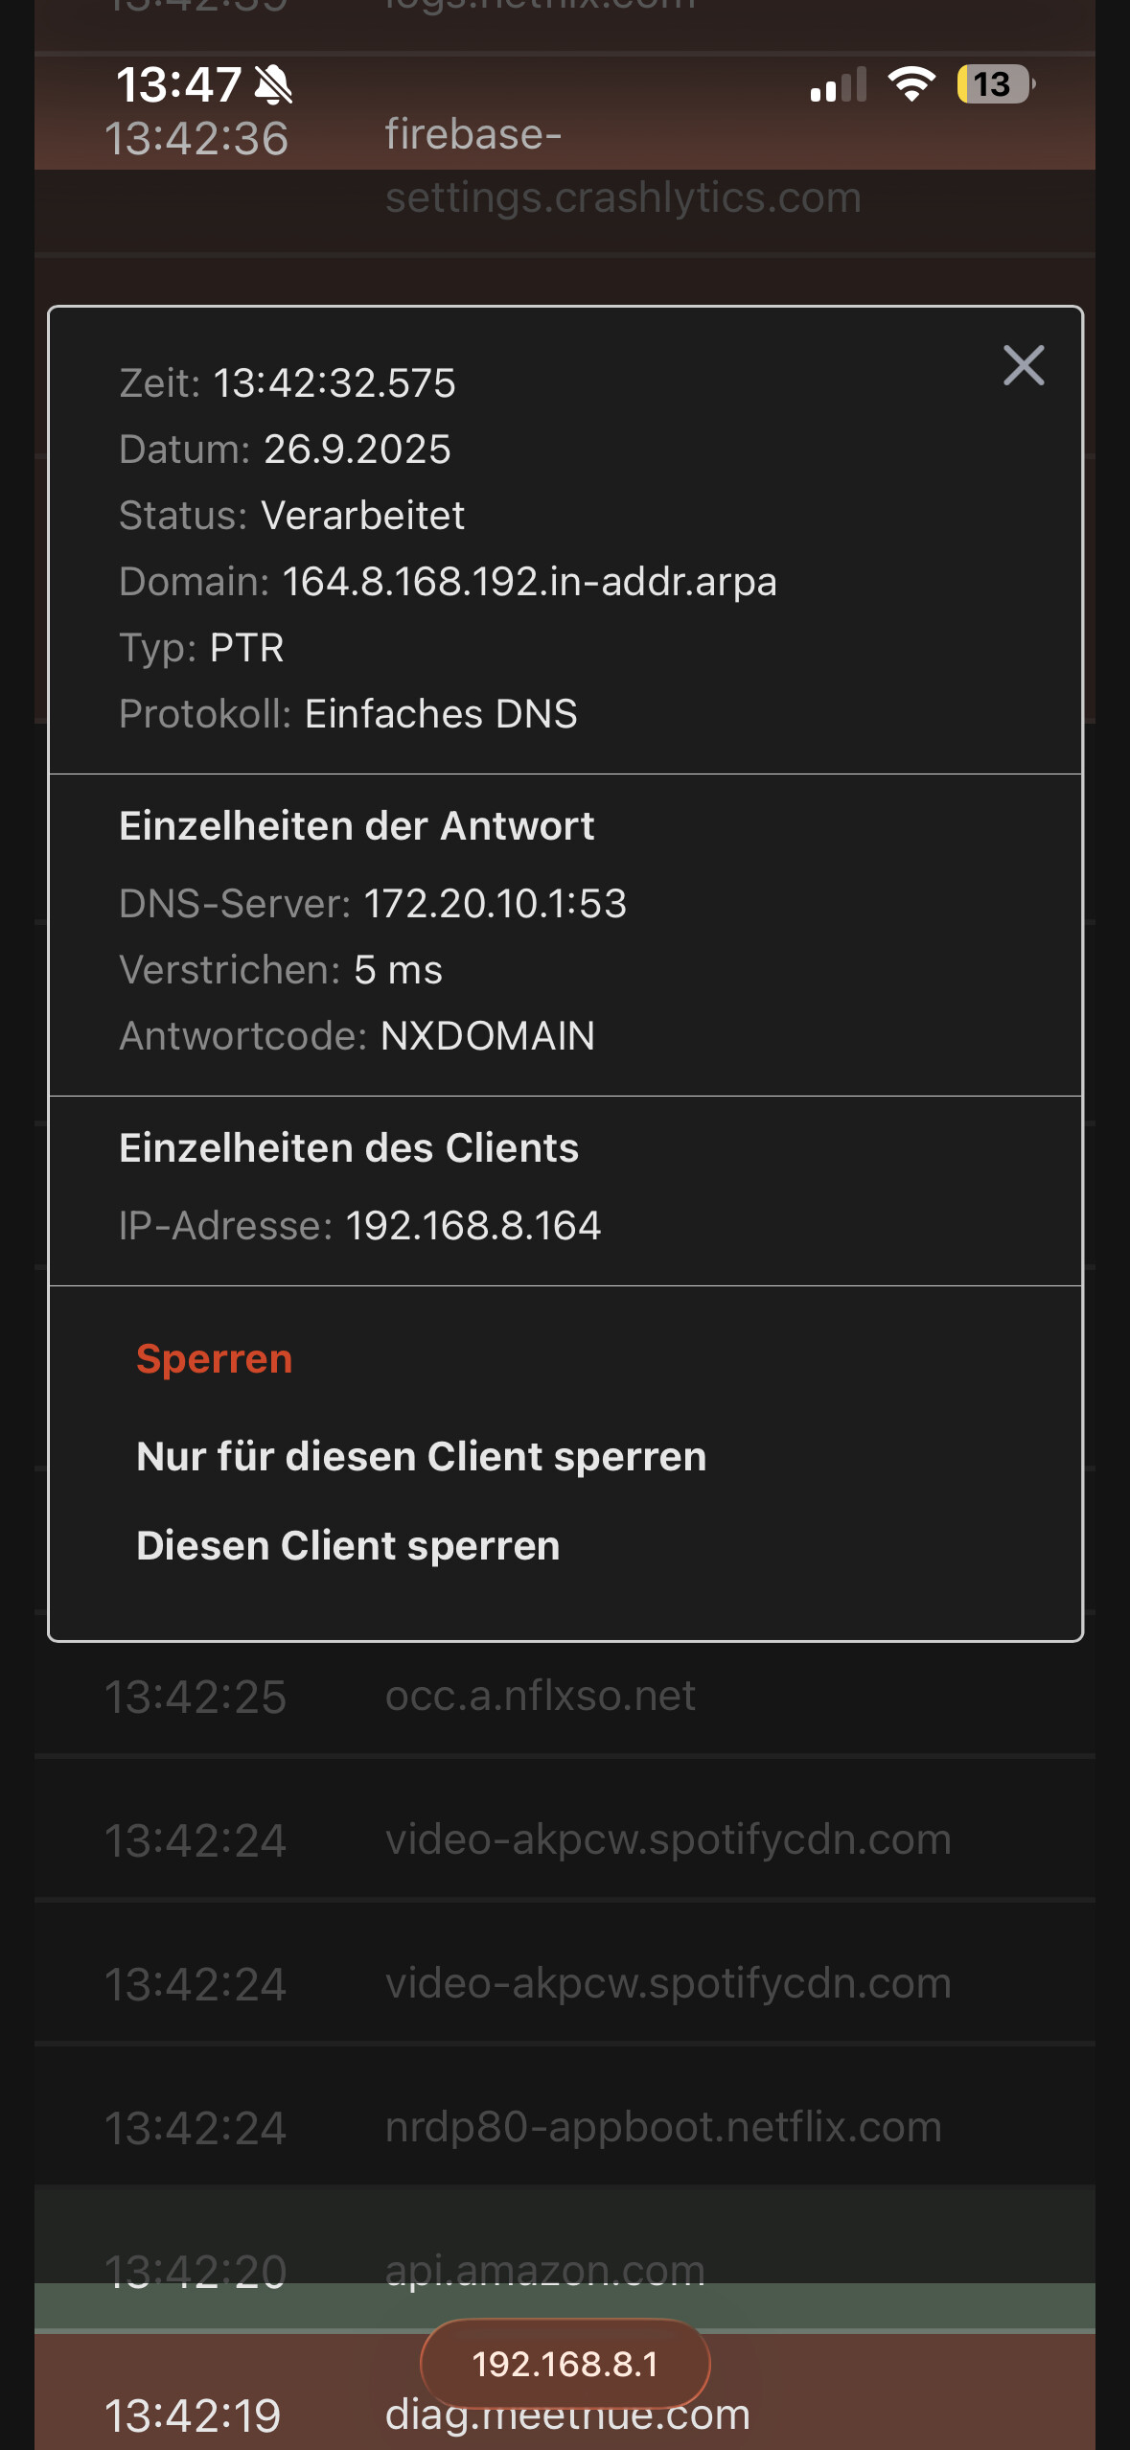Open the nrdp80-appboot.netflix.com log entry
Image resolution: width=1130 pixels, height=2450 pixels.
(661, 2127)
